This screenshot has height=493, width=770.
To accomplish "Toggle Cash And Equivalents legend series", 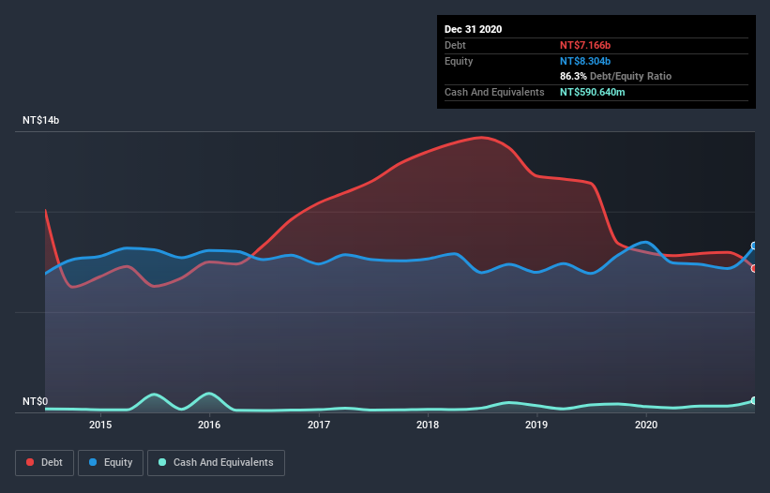I will click(x=216, y=463).
